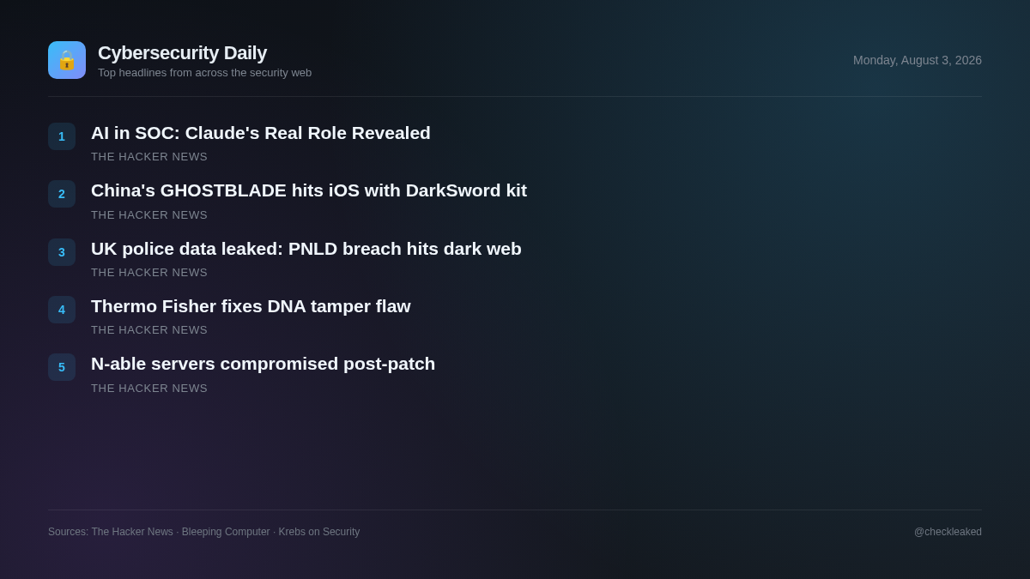The height and width of the screenshot is (579, 1030).
Task: Open the GHOSTBLADE iOS DarkSword headline
Action: coord(309,190)
